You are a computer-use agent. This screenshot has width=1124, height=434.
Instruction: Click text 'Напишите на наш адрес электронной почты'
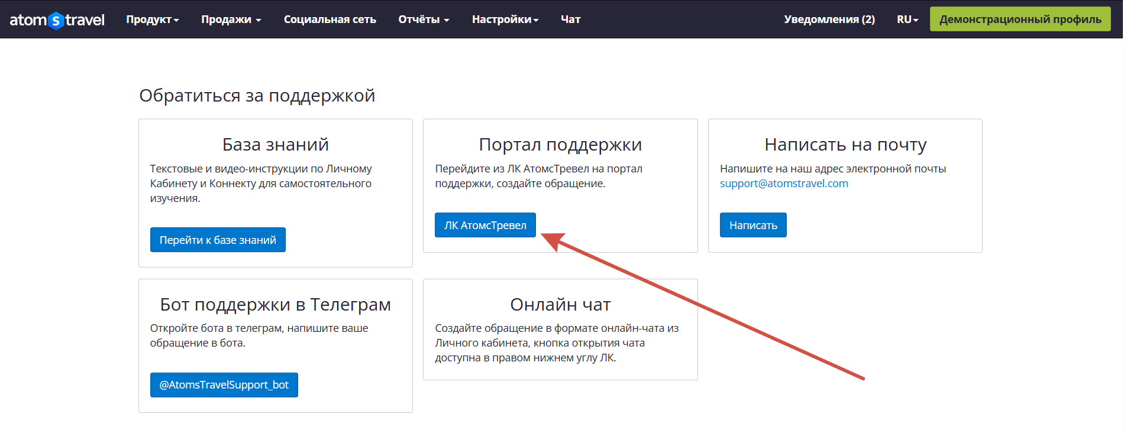pos(833,169)
